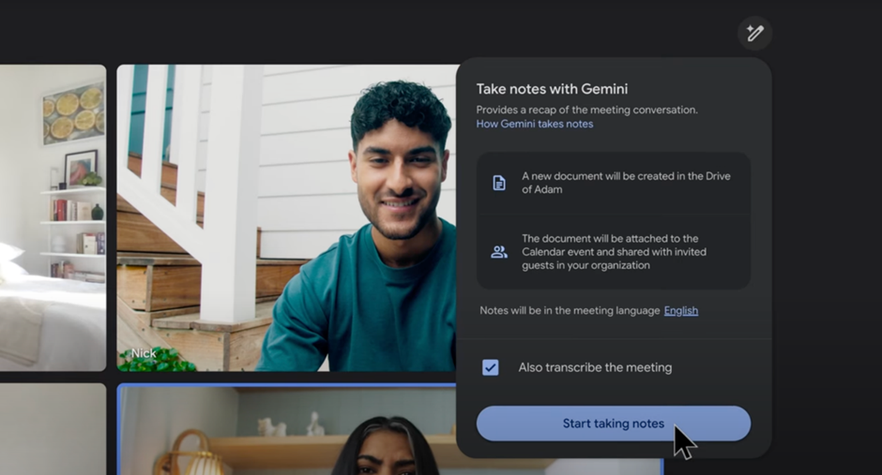Click the Nick name label

(x=144, y=353)
